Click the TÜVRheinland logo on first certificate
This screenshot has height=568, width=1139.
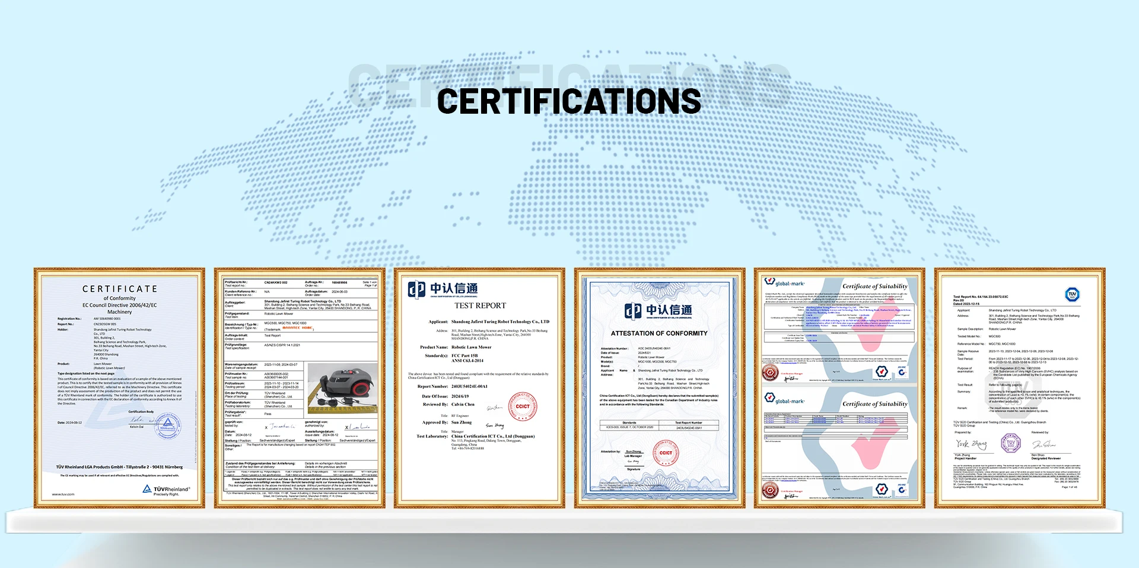(x=166, y=489)
